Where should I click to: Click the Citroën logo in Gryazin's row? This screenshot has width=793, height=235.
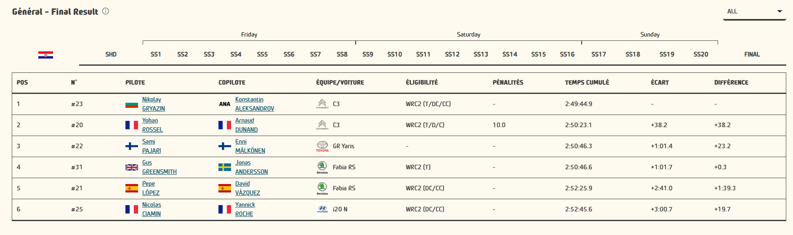(322, 104)
